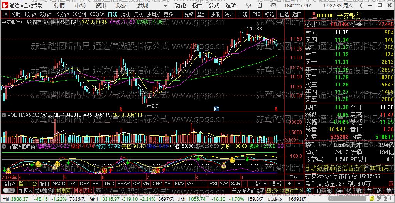
Task: Select 月线 monthly period
Action: coord(139,14)
